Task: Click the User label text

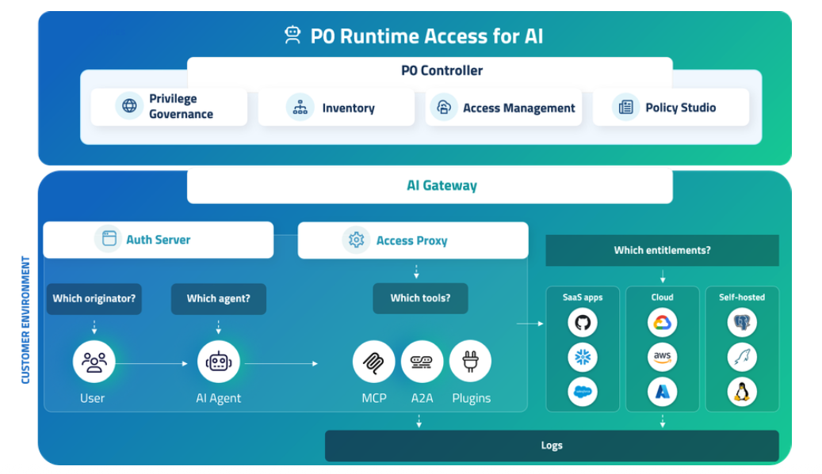Action: (92, 398)
